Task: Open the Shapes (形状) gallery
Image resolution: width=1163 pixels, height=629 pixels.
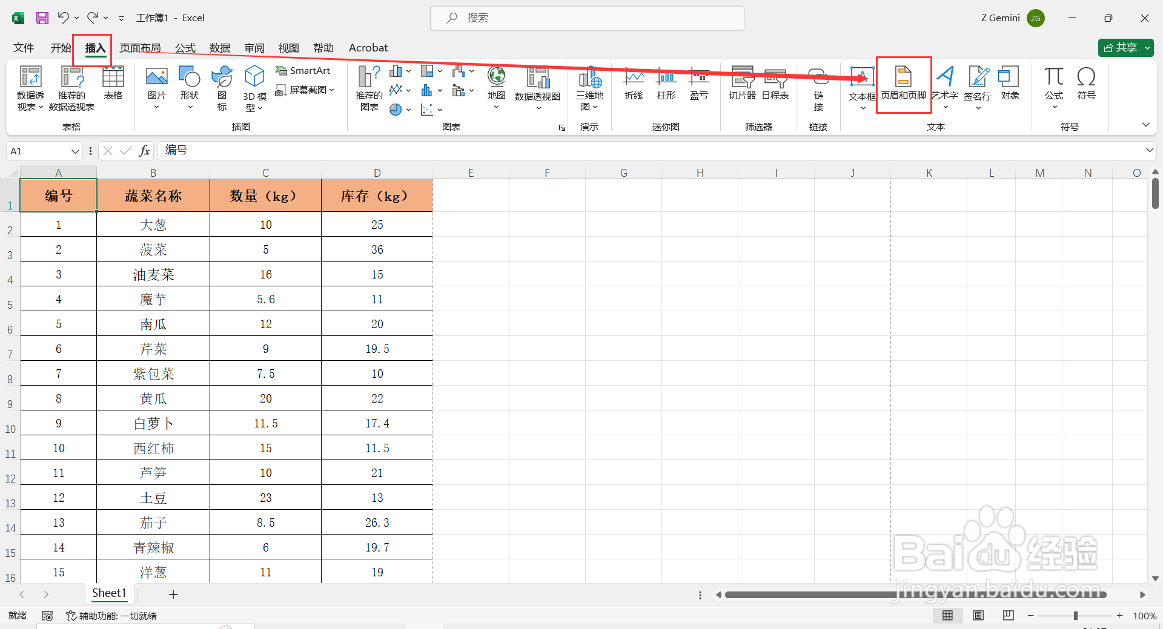Action: pos(190,88)
